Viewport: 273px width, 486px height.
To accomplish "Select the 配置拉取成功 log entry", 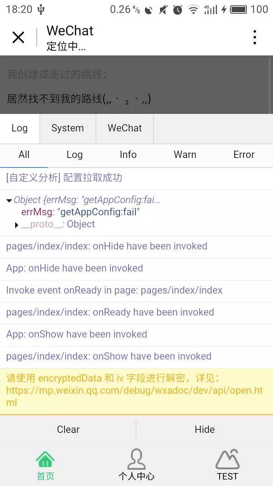I will [136, 178].
